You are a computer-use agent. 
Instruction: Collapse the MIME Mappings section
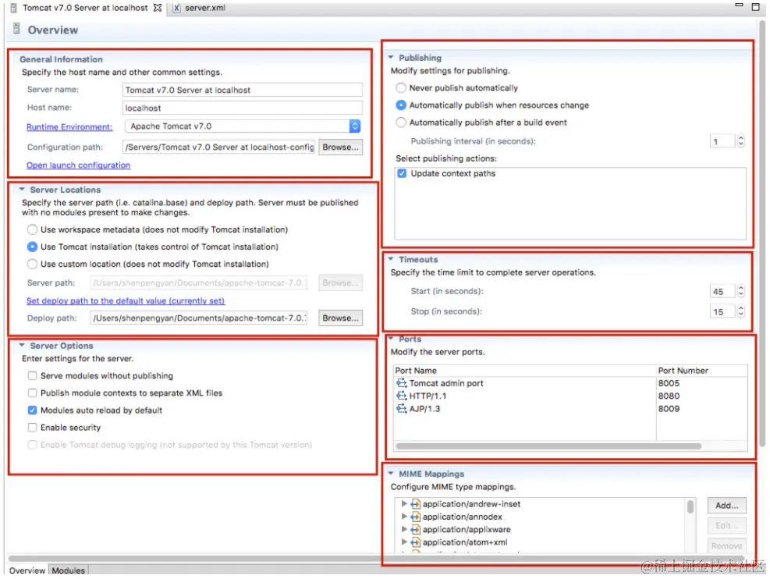tap(390, 474)
